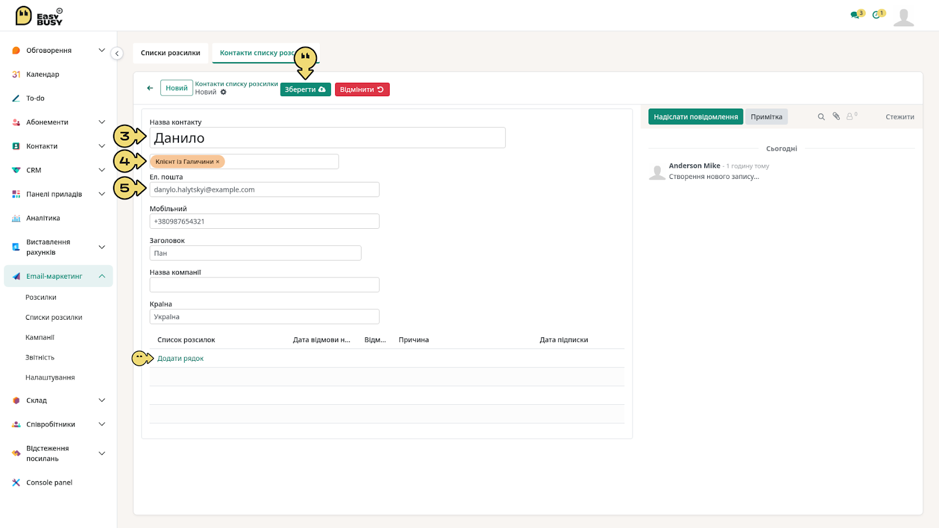Image resolution: width=939 pixels, height=528 pixels.
Task: Click Надіслати повідомлення button
Action: 696,117
